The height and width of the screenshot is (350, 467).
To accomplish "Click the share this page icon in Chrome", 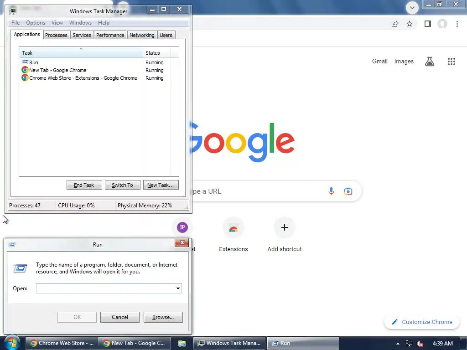I will tap(395, 24).
